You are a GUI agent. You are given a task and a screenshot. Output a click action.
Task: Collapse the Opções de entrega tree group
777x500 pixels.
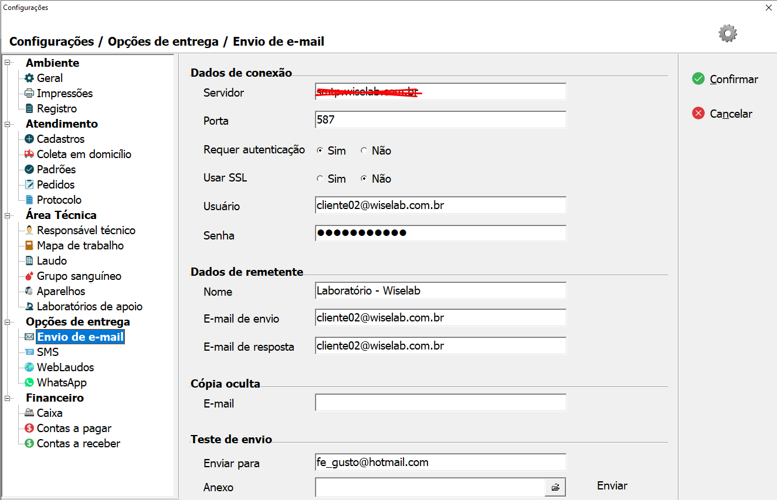coord(8,321)
